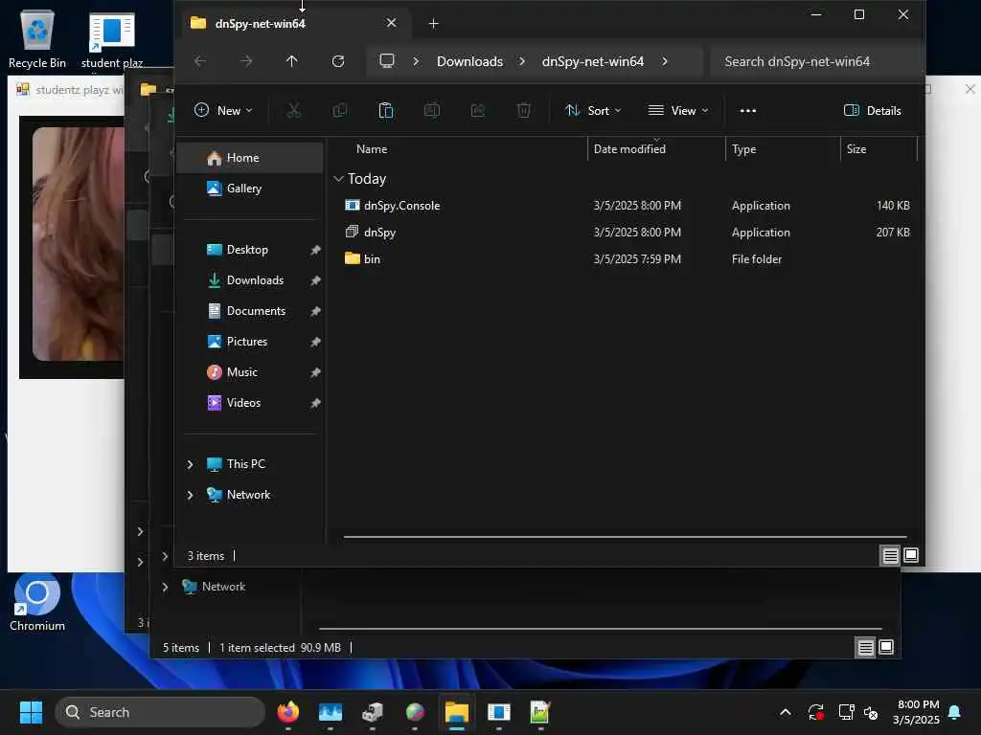Open the View dropdown
This screenshot has width=981, height=735.
pos(678,111)
